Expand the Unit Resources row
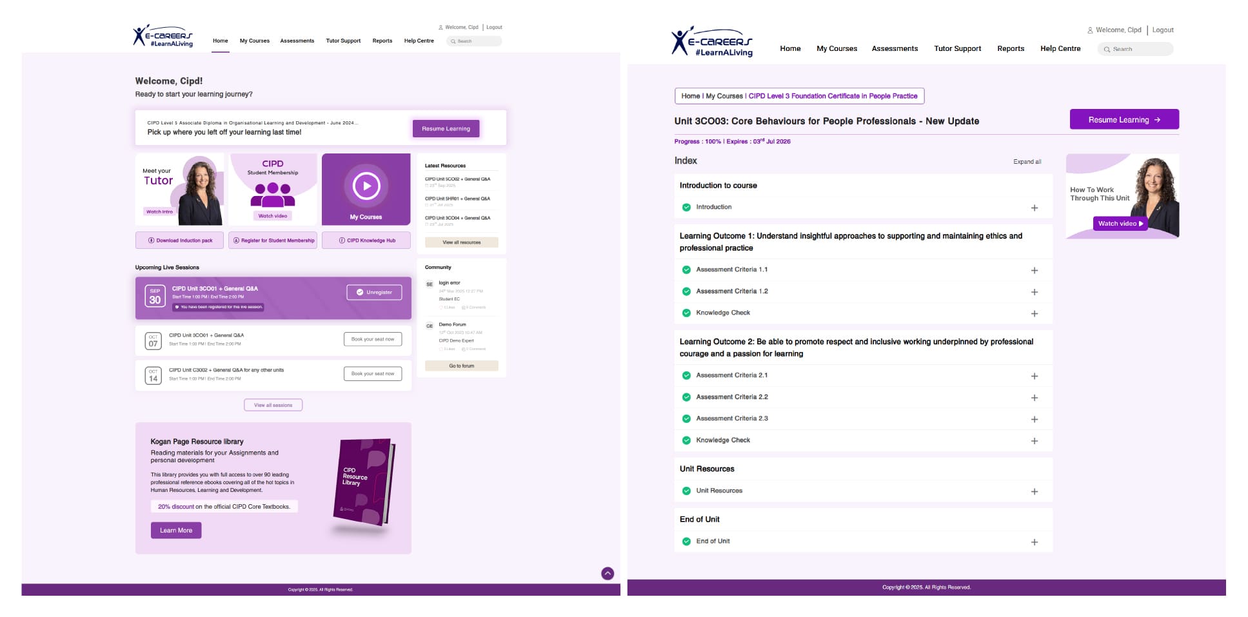Screen dimensions: 1248x617 coord(1034,491)
